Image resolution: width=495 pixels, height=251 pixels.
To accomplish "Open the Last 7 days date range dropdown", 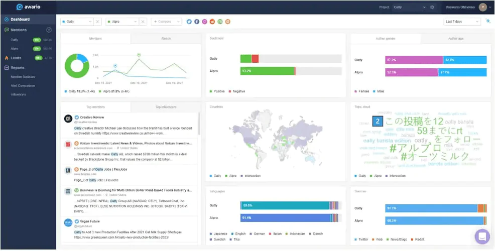I will 461,22.
